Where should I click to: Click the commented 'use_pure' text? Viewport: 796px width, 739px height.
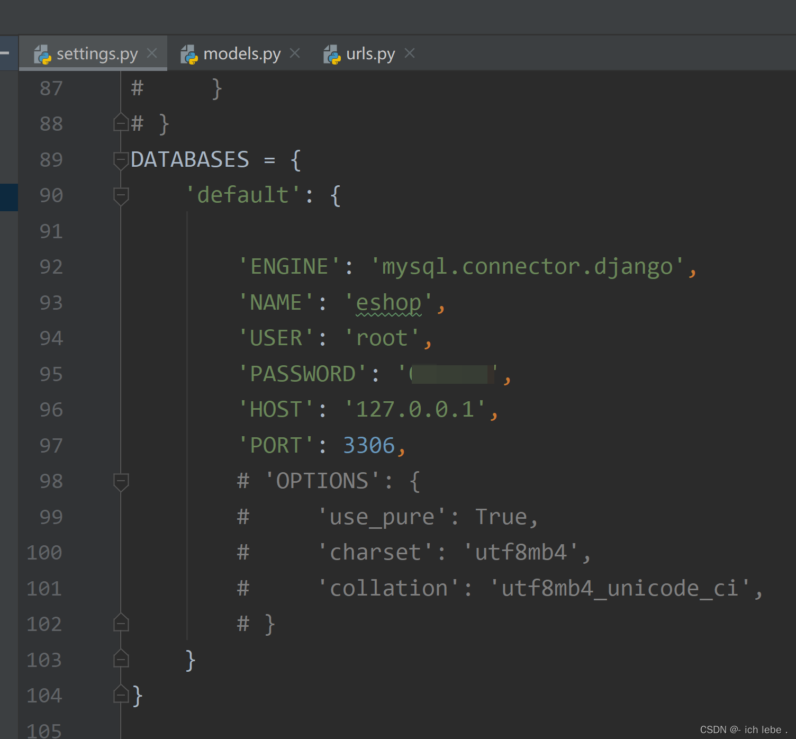(x=382, y=517)
